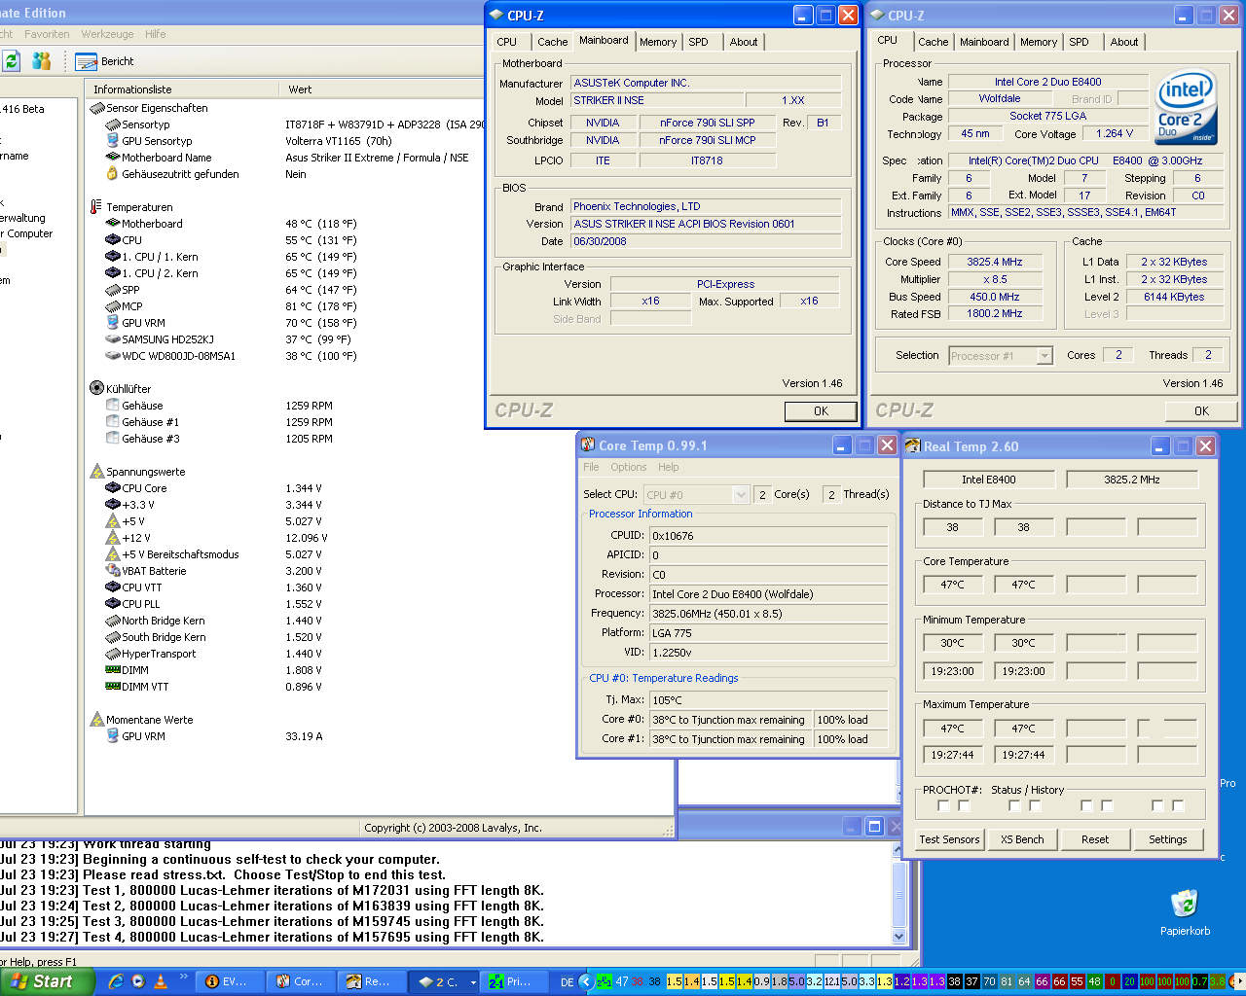Viewport: 1246px width, 996px height.
Task: Click the Prime95 log scroll-up arrow
Action: [x=898, y=849]
